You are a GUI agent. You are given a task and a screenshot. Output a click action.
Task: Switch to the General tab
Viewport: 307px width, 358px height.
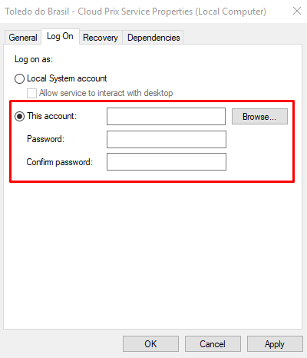23,38
